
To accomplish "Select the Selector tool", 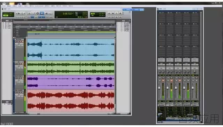I will (x=38, y=13).
